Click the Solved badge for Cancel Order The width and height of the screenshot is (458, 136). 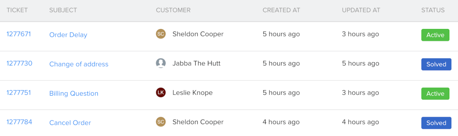[436, 123]
